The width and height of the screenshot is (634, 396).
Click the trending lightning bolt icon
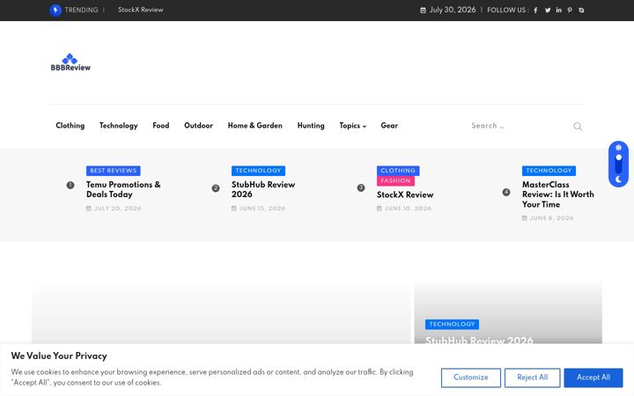(55, 10)
